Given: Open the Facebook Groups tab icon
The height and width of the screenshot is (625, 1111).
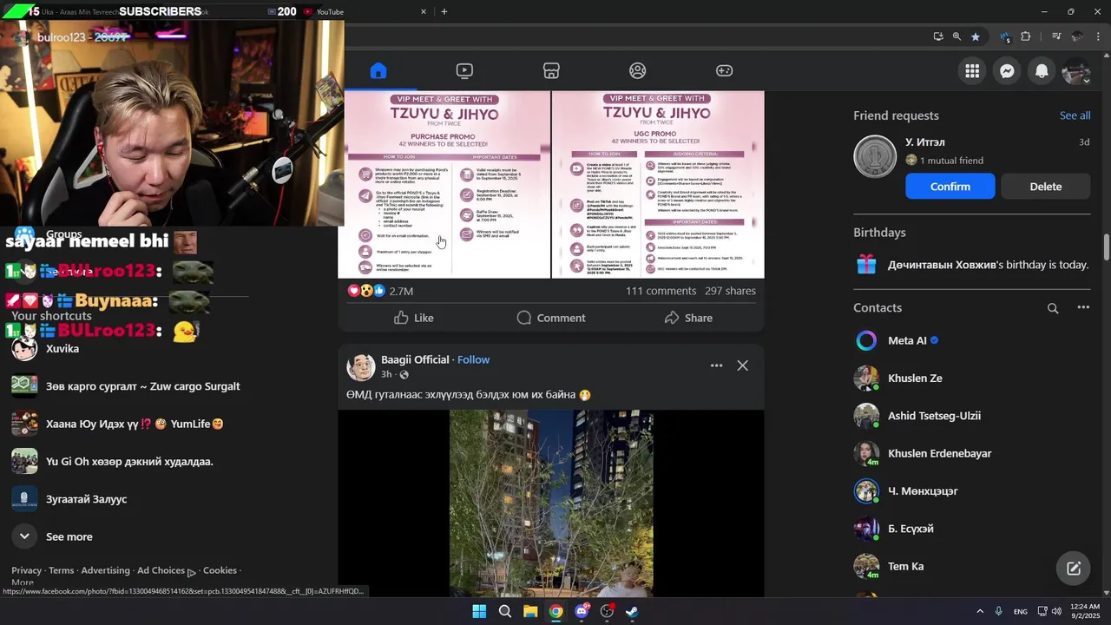Looking at the screenshot, I should pyautogui.click(x=638, y=71).
